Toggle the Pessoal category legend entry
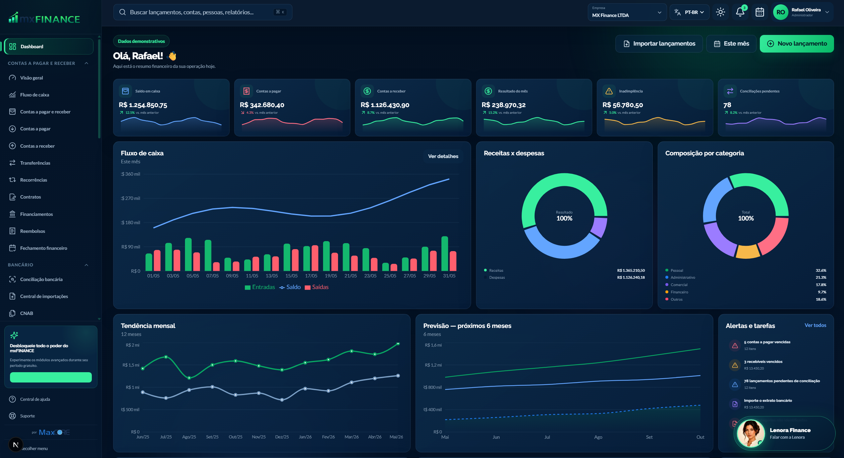 pyautogui.click(x=674, y=270)
